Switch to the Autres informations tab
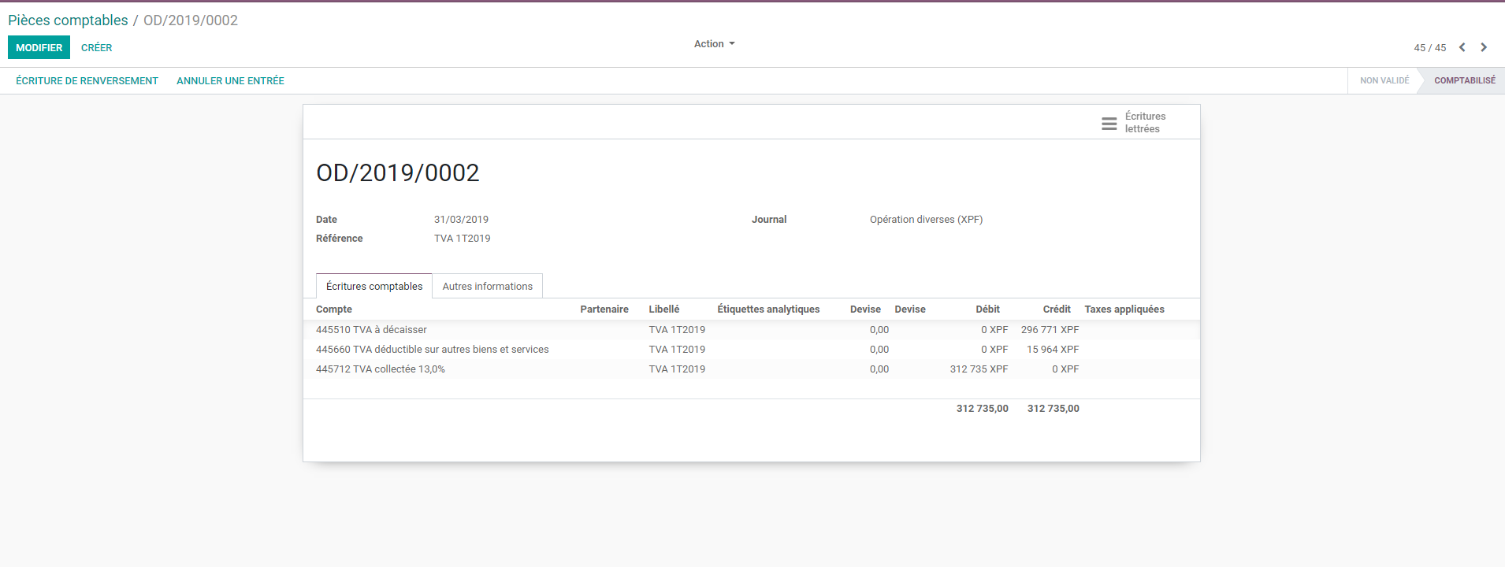Image resolution: width=1505 pixels, height=567 pixels. tap(487, 287)
